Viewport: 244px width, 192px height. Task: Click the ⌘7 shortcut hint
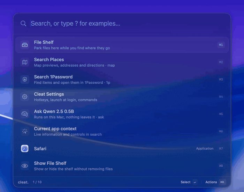point(221,149)
